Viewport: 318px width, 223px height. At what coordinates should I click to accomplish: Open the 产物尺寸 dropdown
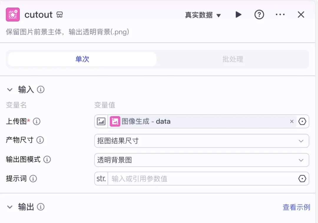coord(201,141)
